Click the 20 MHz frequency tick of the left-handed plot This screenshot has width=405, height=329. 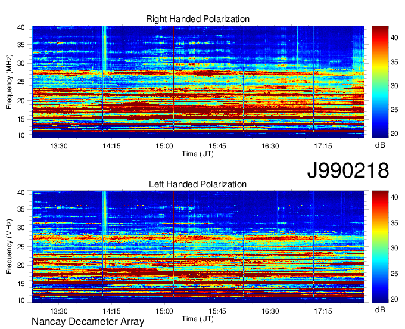pyautogui.click(x=21, y=265)
